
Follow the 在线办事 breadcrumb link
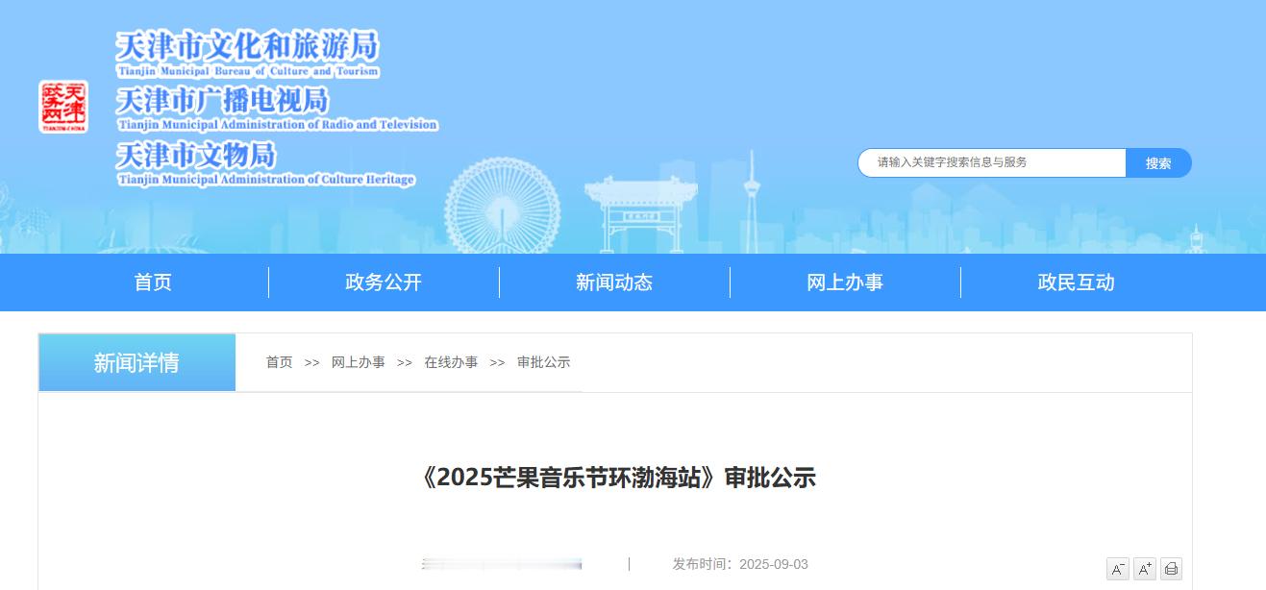pos(451,362)
